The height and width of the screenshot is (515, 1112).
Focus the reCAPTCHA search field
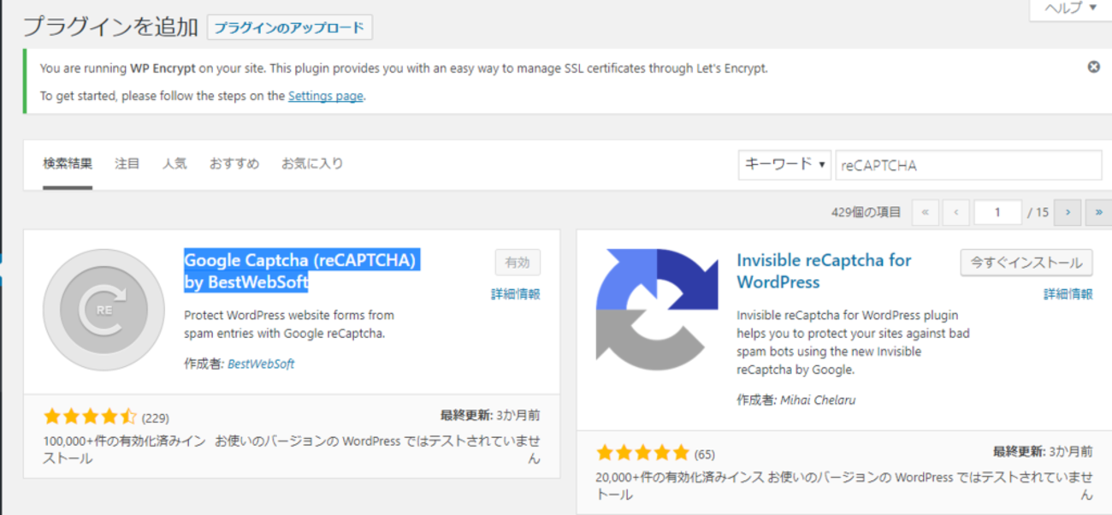[x=968, y=165]
